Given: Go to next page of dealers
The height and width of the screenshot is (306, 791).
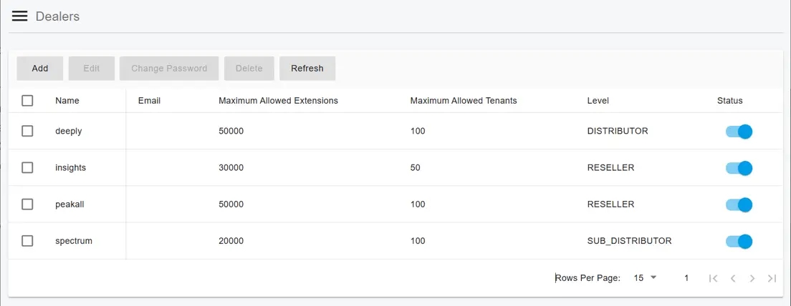Looking at the screenshot, I should pos(752,278).
